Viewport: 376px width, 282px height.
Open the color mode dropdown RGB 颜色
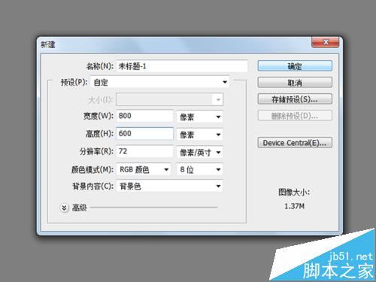[144, 170]
